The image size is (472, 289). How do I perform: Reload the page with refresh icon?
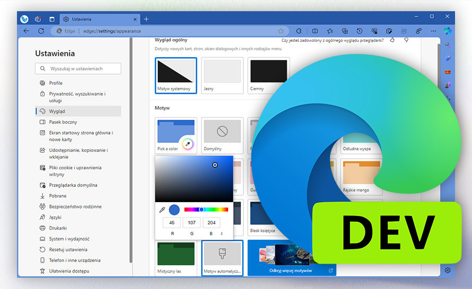click(41, 31)
